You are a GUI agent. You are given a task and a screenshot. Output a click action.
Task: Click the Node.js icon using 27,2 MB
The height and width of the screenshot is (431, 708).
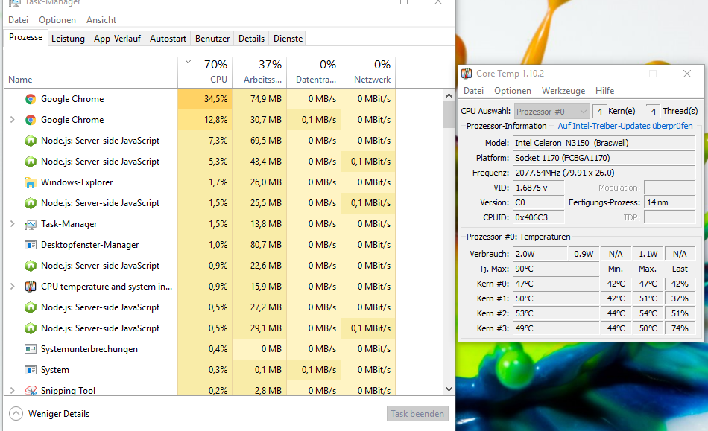(x=31, y=307)
